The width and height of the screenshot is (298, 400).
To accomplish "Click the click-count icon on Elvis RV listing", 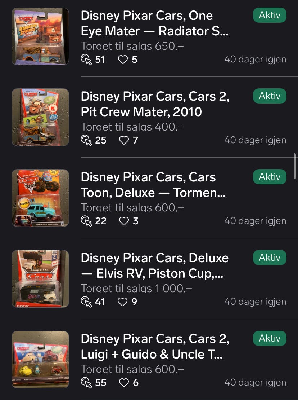I will tap(87, 302).
